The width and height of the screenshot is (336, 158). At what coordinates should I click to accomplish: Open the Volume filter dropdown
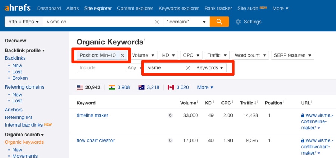tap(143, 55)
